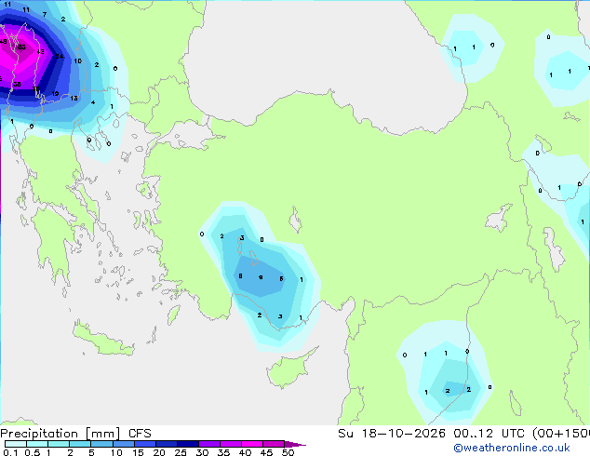The height and width of the screenshot is (456, 590).
Task: Click the value 13 near the Balkan border
Action: 74,99
